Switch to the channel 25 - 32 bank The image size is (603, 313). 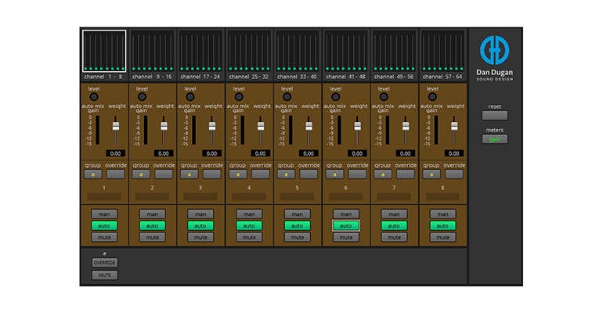(249, 52)
